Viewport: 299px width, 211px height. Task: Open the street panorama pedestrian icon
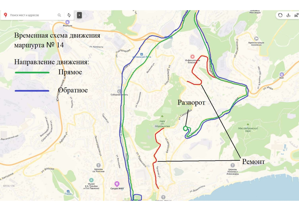[x=288, y=15]
